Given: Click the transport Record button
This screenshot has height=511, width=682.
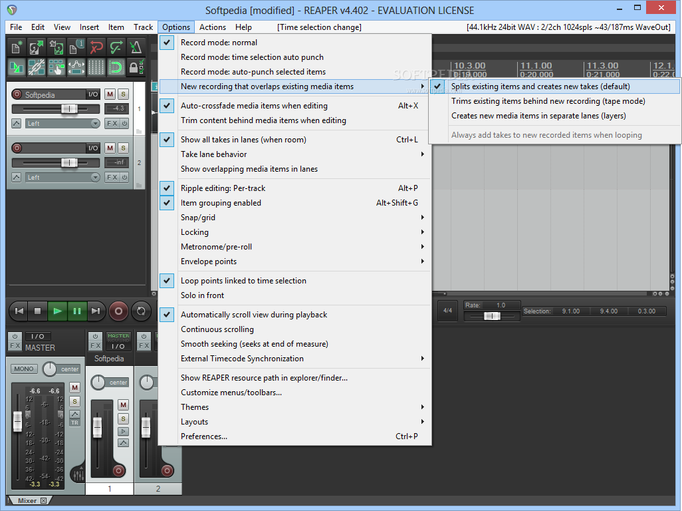Looking at the screenshot, I should click(118, 311).
